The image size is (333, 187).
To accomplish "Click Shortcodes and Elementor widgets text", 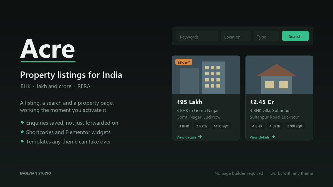I will coord(68,132).
